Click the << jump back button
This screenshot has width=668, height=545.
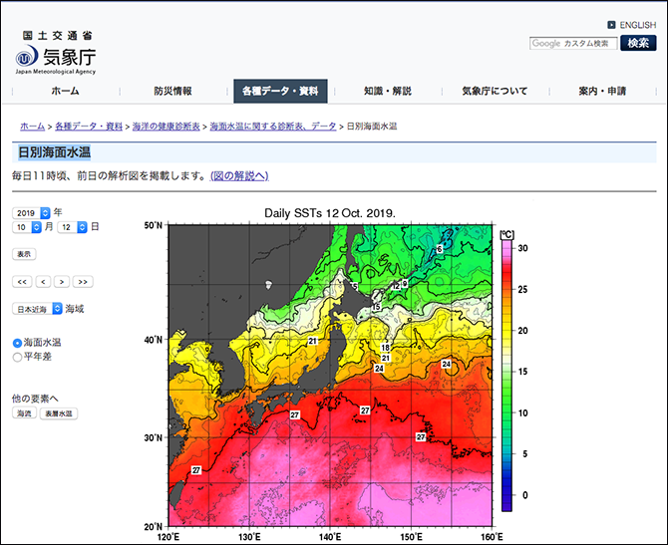click(x=22, y=282)
